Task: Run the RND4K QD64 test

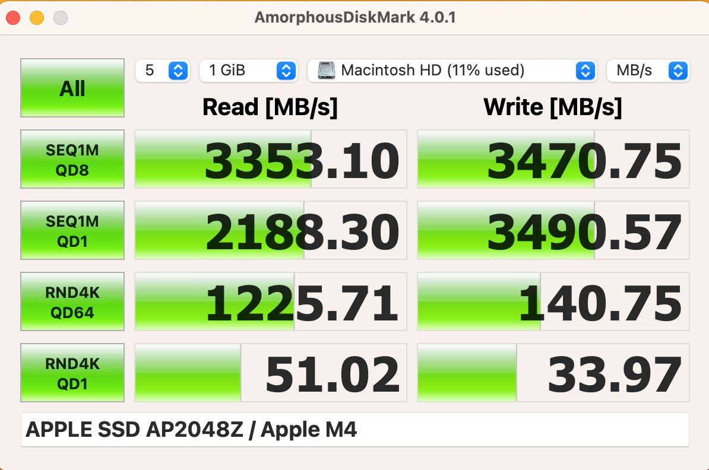Action: [x=72, y=301]
